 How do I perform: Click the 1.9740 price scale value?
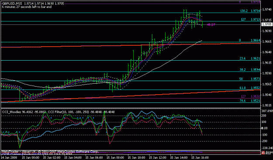click(267, 10)
